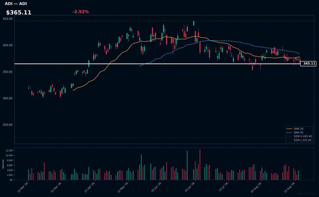Screen dimensions: 319x197
Task: Select the 52W H 445.48 legend entry
Action: point(299,136)
